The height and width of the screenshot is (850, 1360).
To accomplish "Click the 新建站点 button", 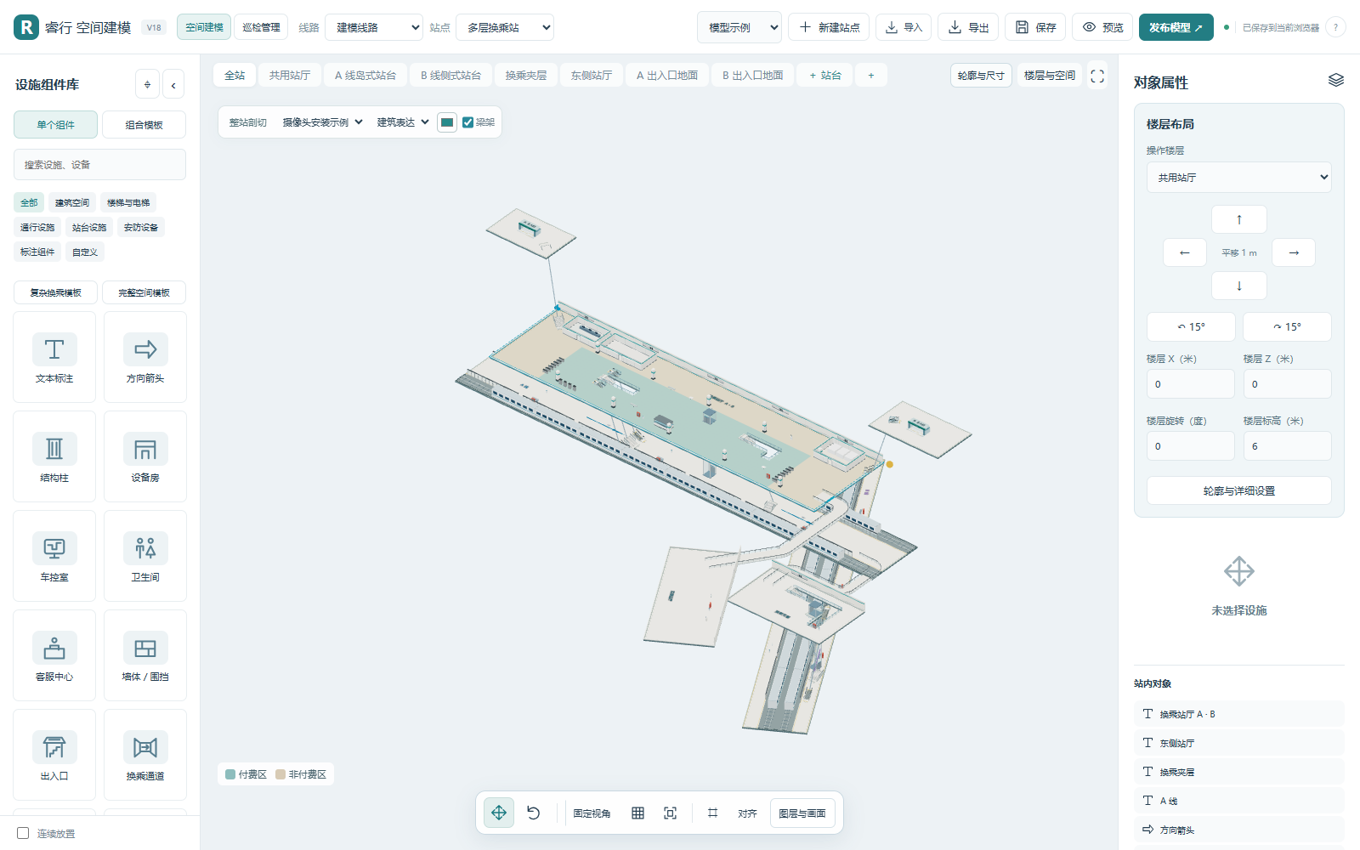I will coord(829,27).
